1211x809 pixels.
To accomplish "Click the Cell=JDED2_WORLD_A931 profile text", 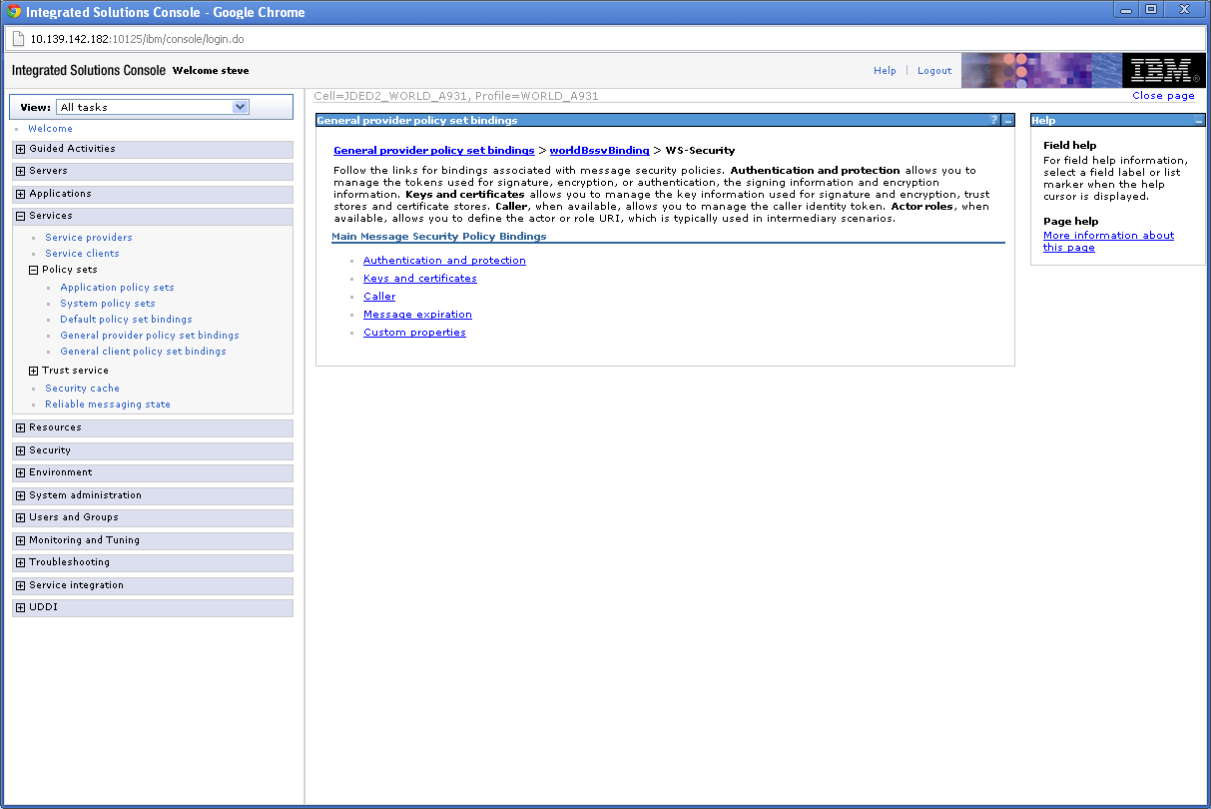I will coord(456,96).
